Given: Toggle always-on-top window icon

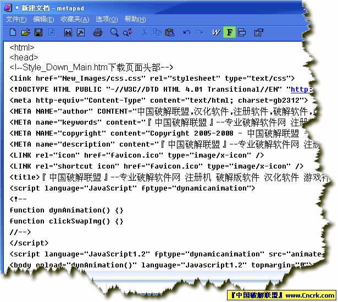Looking at the screenshot, I should point(242,32).
